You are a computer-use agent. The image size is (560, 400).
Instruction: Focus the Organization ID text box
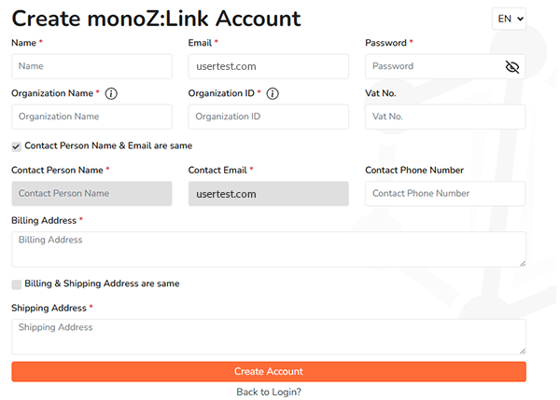click(268, 117)
